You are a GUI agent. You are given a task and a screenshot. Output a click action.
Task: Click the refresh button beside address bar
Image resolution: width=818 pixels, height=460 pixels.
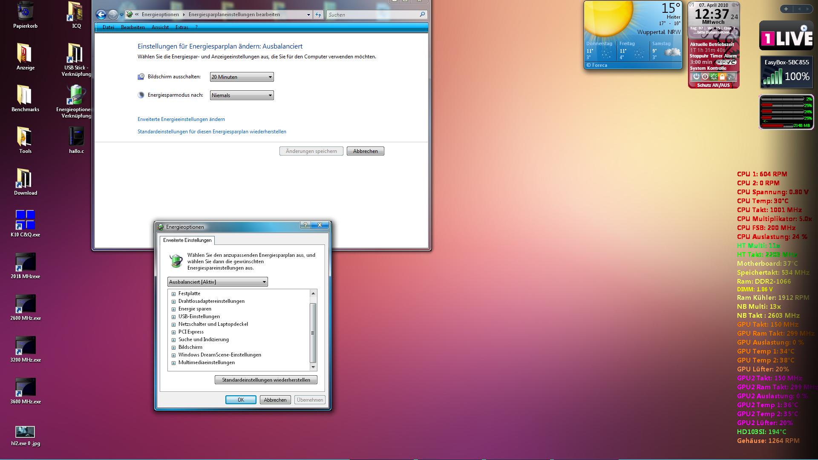318,15
